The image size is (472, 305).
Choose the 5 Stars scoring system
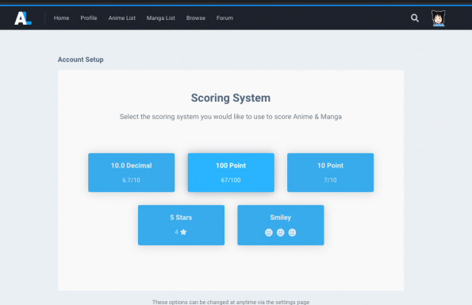click(181, 225)
